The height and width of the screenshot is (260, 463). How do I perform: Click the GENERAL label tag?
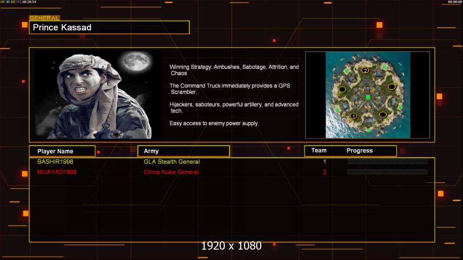tap(45, 18)
